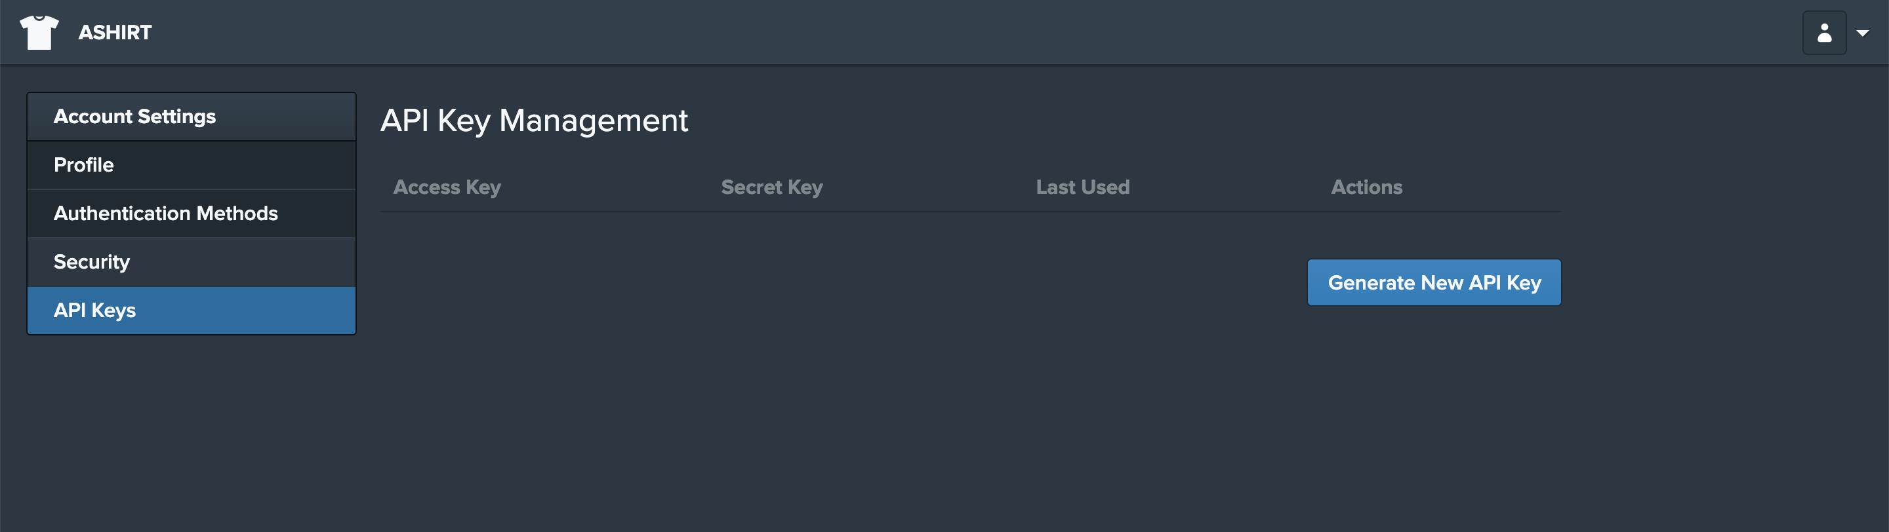Viewport: 1889px width, 532px height.
Task: Select the person silhouette in top bar
Action: click(x=1823, y=32)
